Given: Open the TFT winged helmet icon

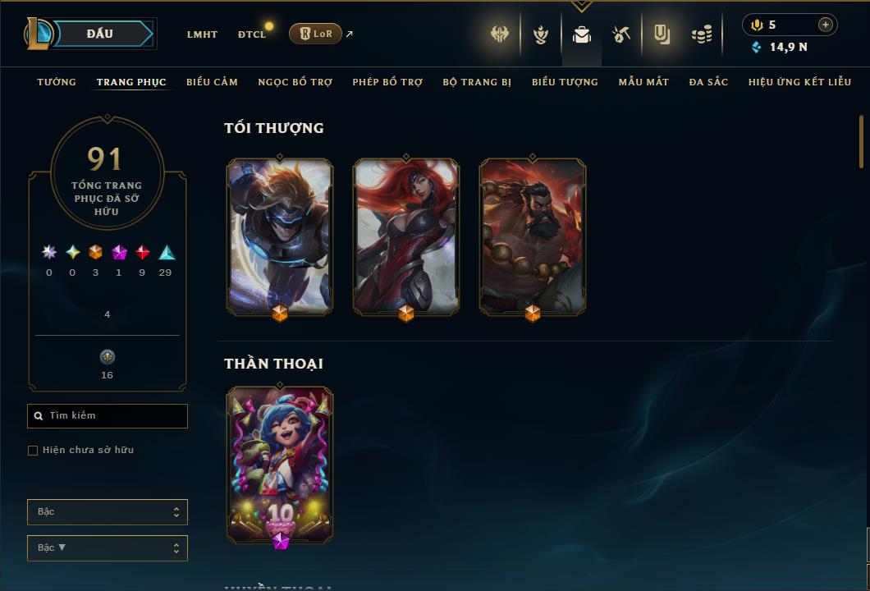Looking at the screenshot, I should pos(500,34).
